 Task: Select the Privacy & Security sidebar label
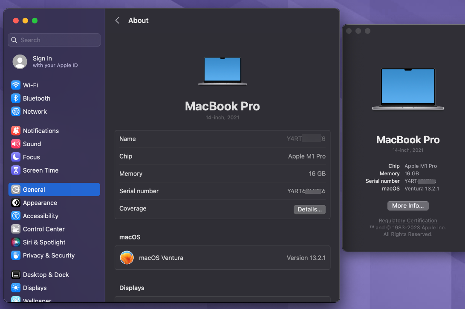pyautogui.click(x=49, y=255)
